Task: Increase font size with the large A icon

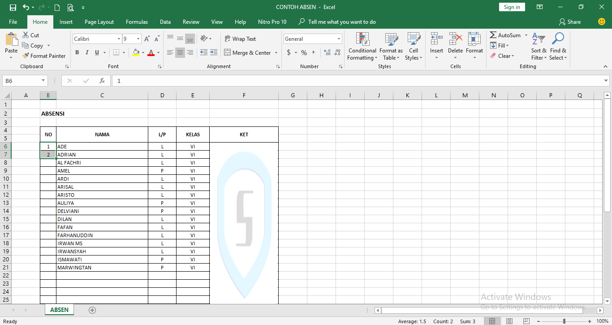Action: pos(148,39)
